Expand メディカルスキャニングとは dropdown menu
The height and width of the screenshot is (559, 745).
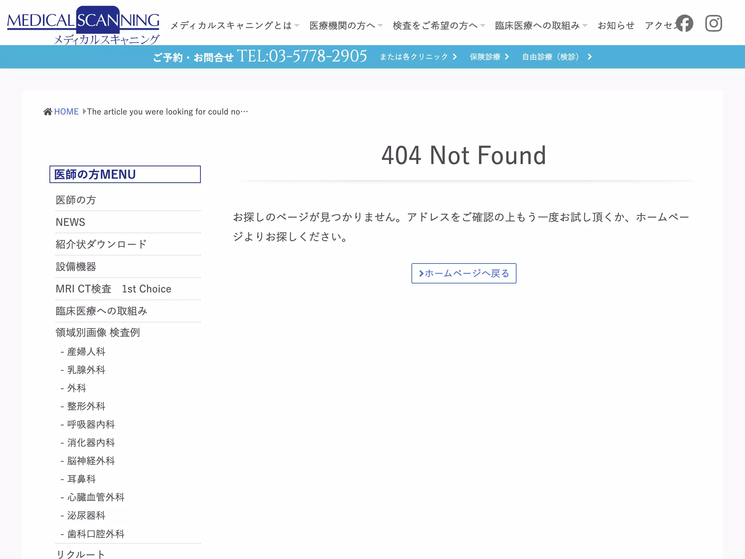[x=235, y=25]
